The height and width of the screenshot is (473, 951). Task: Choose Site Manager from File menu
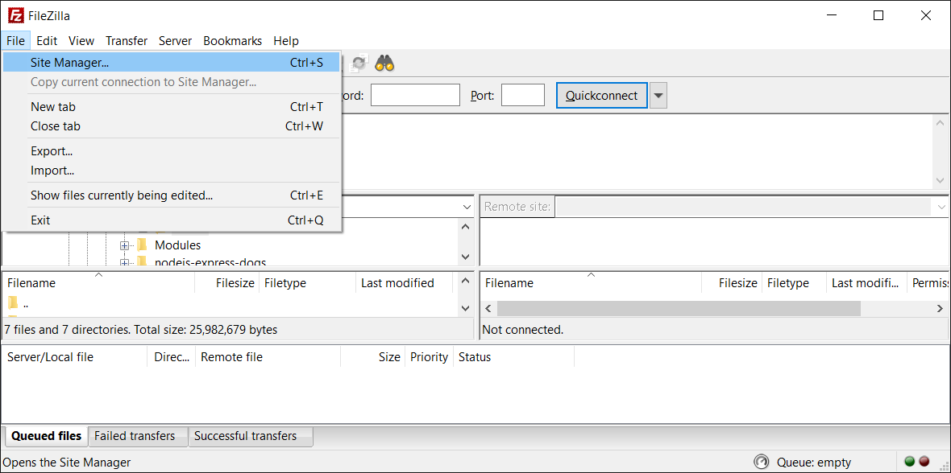[69, 62]
